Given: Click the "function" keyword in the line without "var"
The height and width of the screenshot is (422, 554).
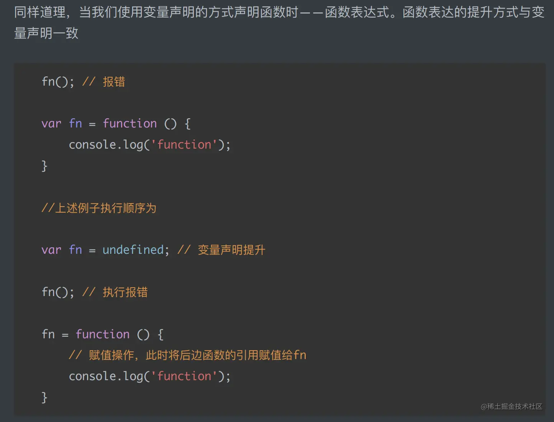Looking at the screenshot, I should click(x=102, y=334).
